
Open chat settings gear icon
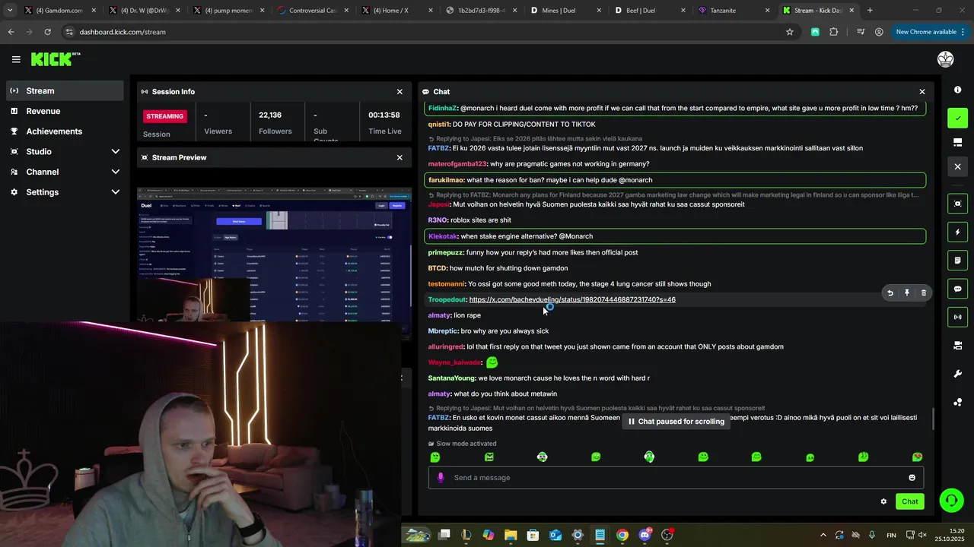[883, 501]
